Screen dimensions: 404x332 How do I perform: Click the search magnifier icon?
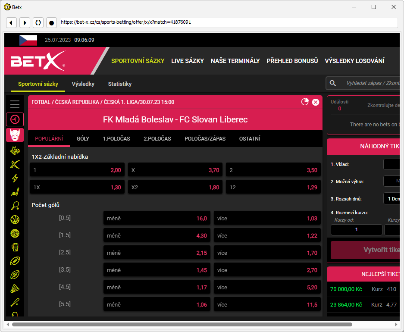(x=333, y=83)
